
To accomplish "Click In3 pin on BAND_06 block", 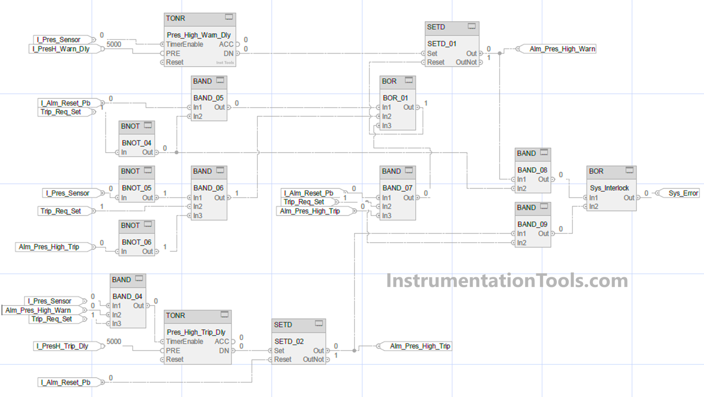I will point(189,216).
